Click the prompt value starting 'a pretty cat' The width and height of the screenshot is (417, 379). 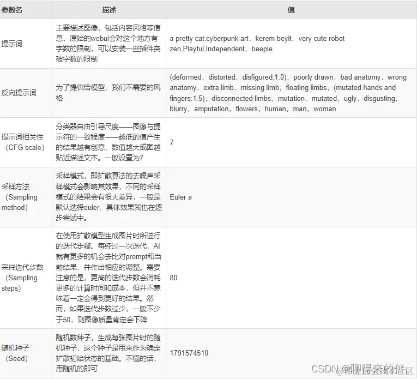tap(257, 44)
